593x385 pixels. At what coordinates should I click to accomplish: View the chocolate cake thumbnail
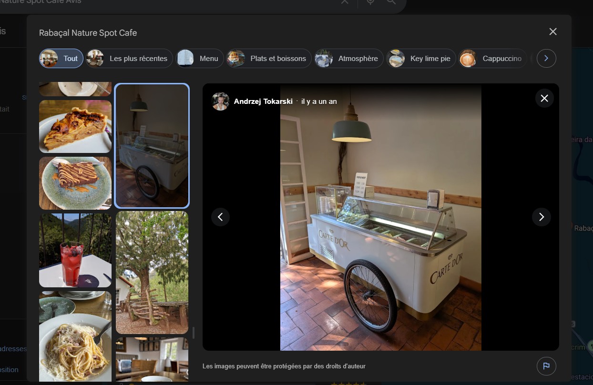(75, 183)
